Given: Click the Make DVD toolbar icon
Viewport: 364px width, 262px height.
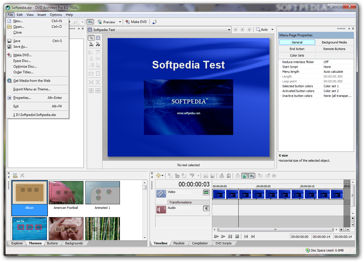Looking at the screenshot, I should pos(128,22).
